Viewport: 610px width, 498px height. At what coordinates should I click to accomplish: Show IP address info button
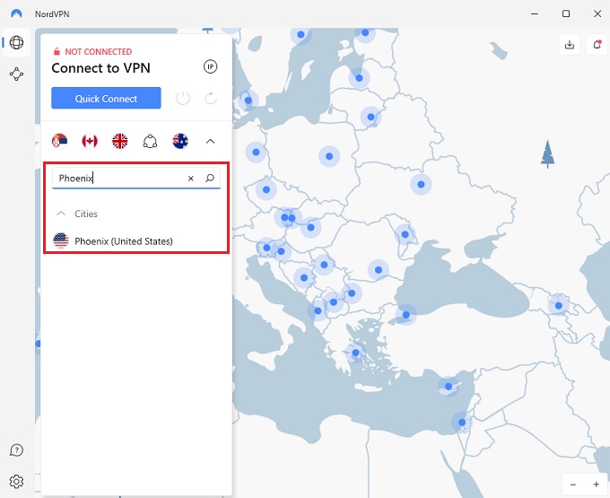pyautogui.click(x=211, y=67)
